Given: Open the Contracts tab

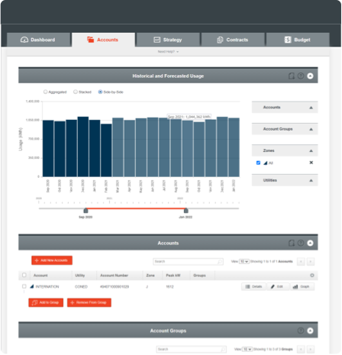Looking at the screenshot, I should click(x=233, y=40).
